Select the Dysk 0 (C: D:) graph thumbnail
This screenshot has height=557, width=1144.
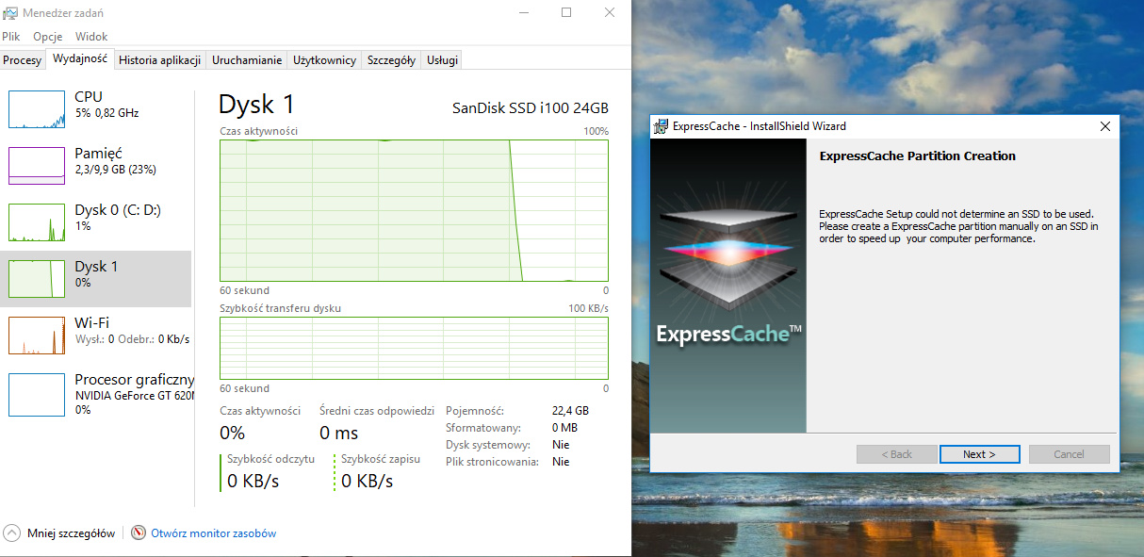(x=37, y=221)
